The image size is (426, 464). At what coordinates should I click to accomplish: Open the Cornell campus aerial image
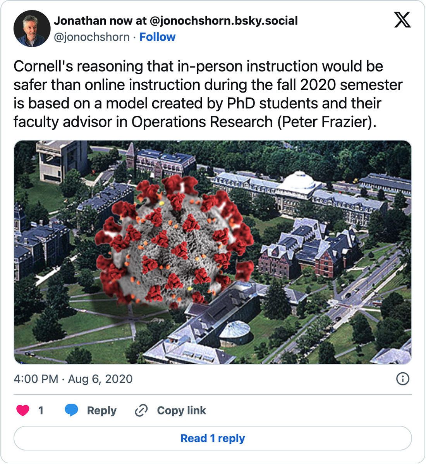tap(329, 302)
